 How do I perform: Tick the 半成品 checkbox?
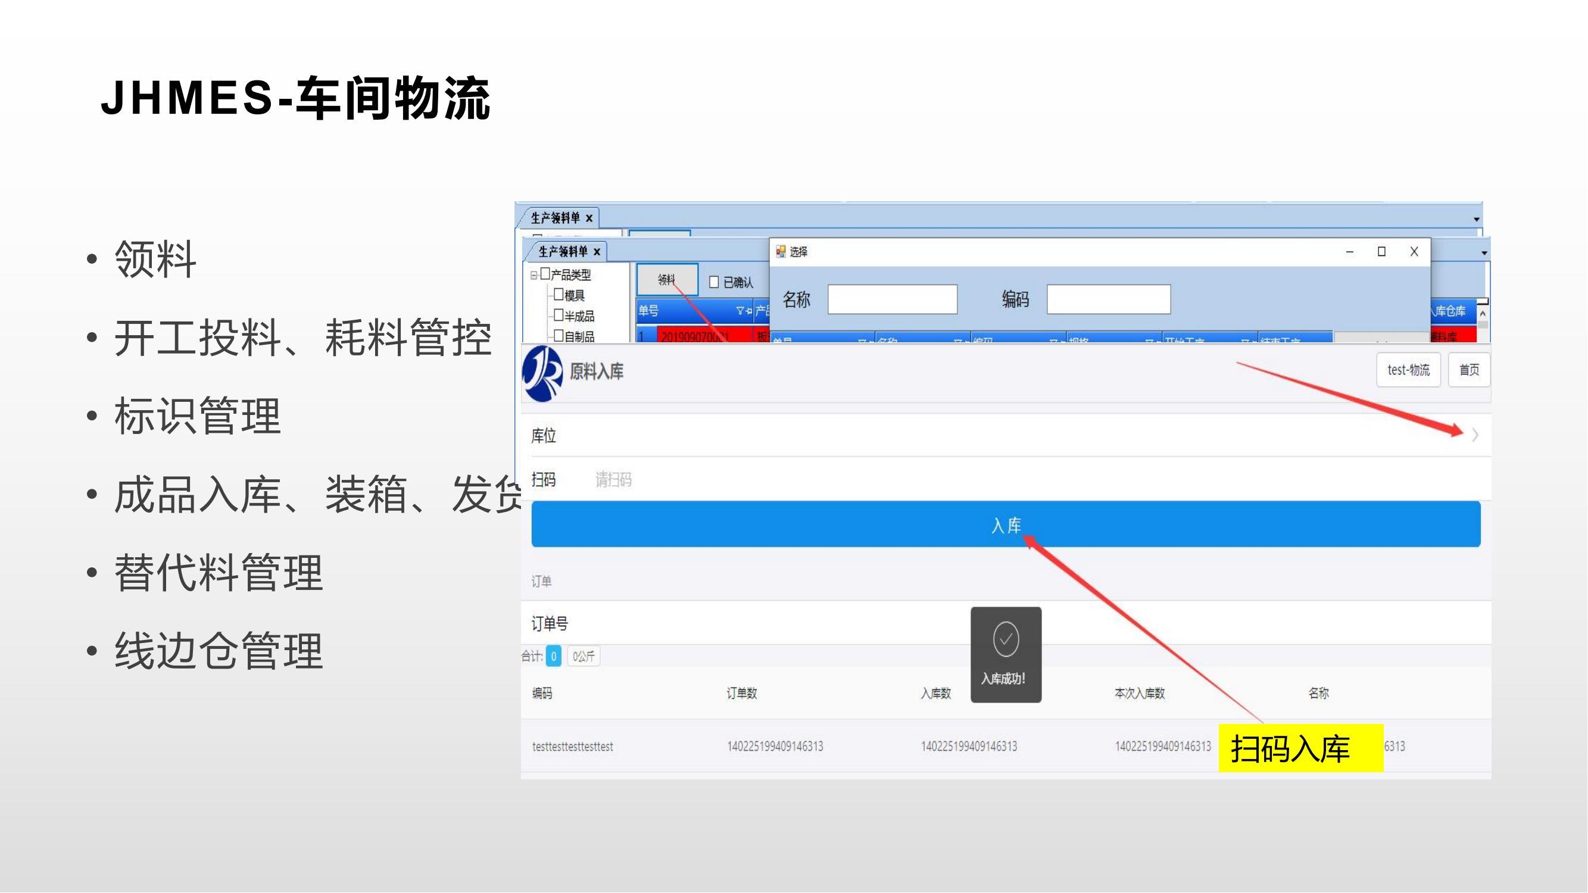(559, 315)
